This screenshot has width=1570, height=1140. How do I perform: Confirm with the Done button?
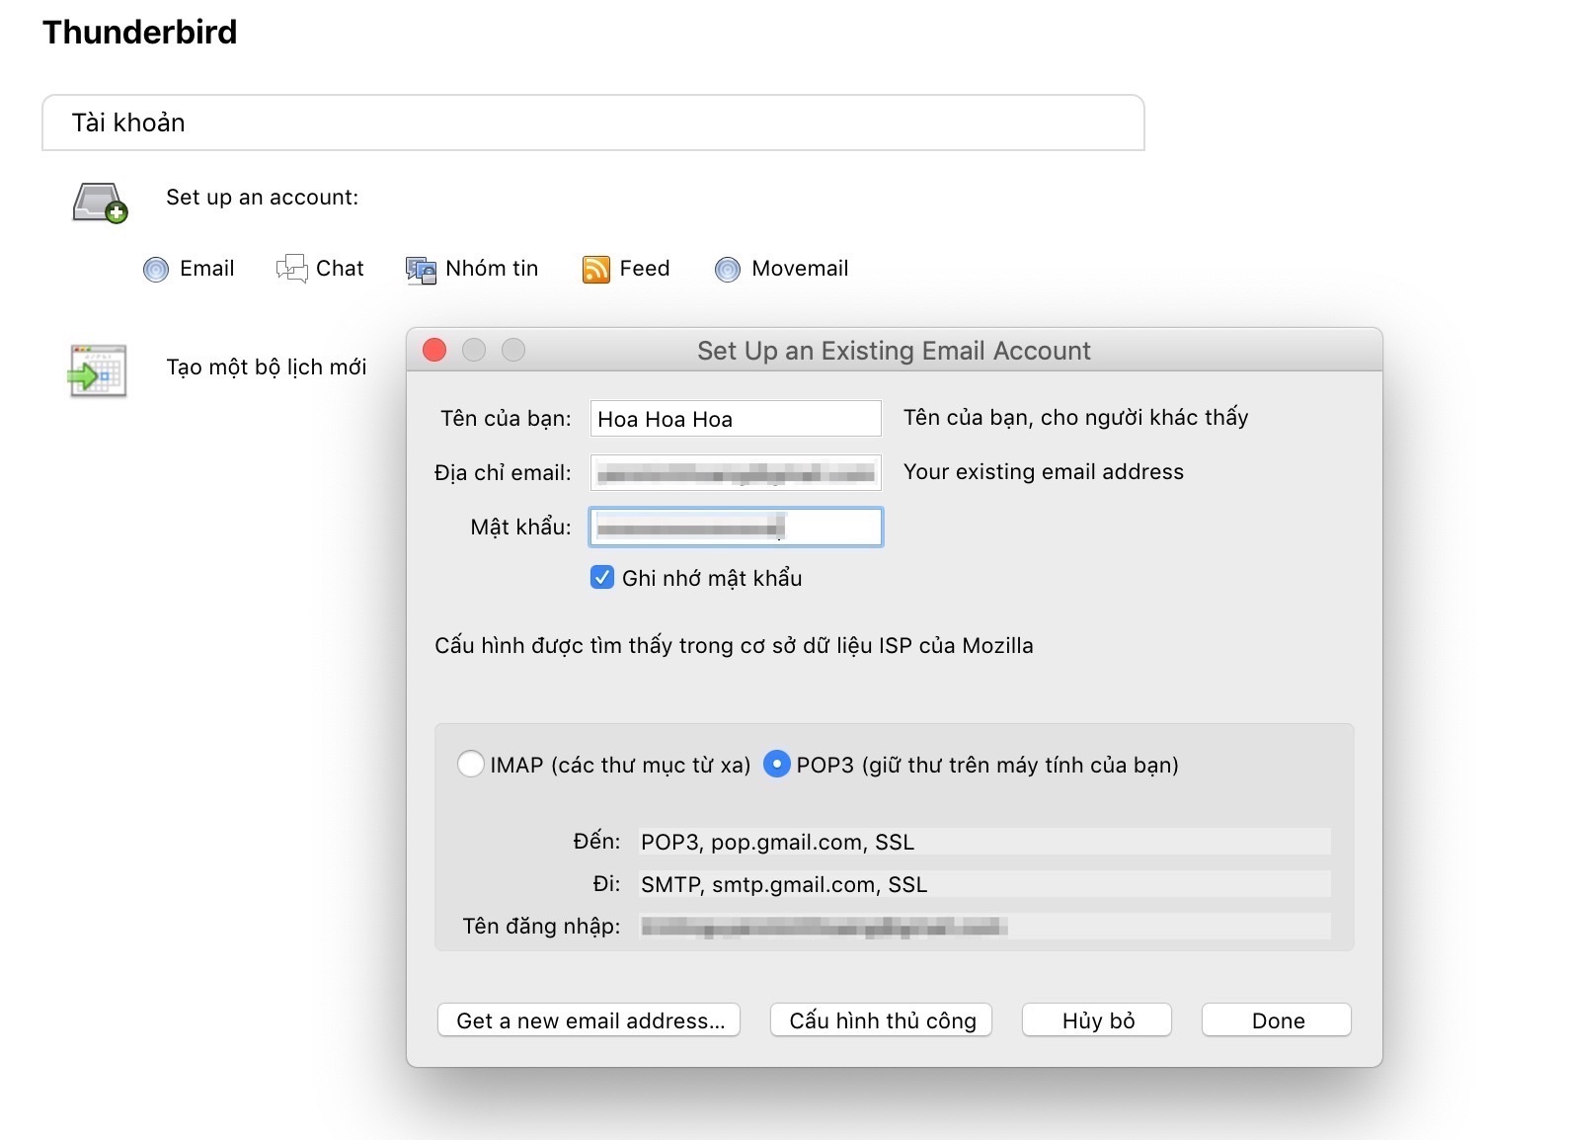[1277, 1020]
